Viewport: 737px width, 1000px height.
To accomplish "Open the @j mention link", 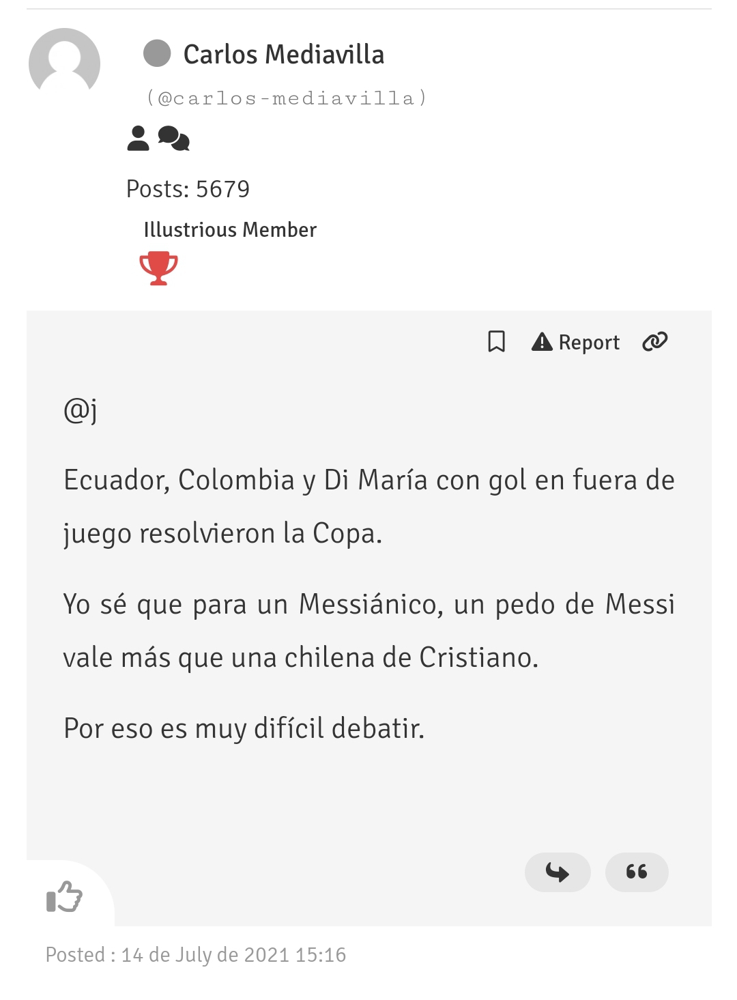I will [80, 410].
